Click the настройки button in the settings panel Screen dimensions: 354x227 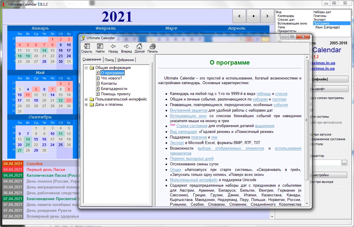[x=329, y=175]
